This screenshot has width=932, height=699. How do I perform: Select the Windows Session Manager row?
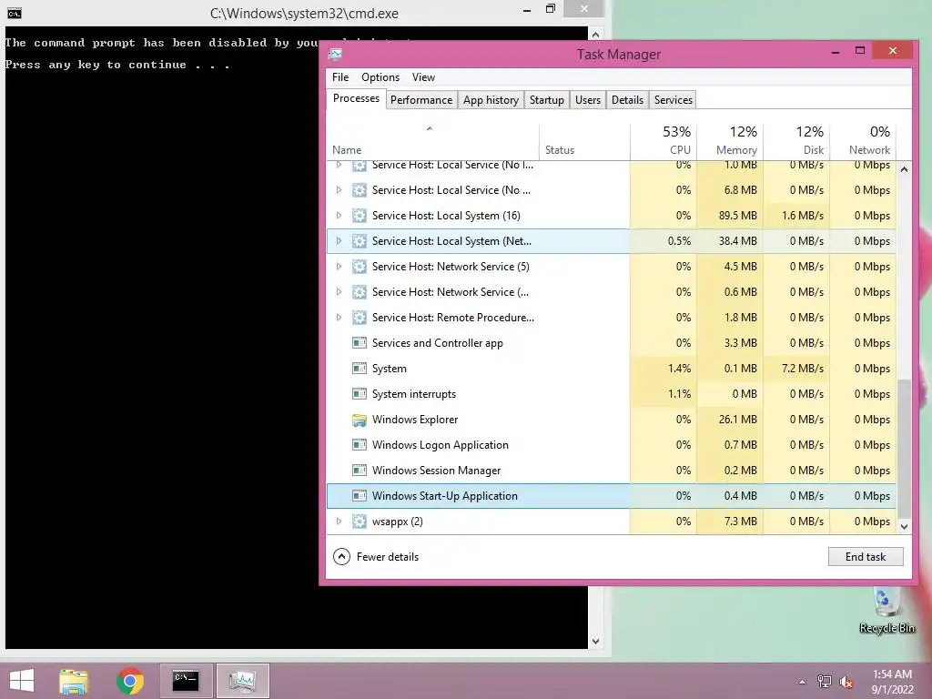click(x=611, y=471)
